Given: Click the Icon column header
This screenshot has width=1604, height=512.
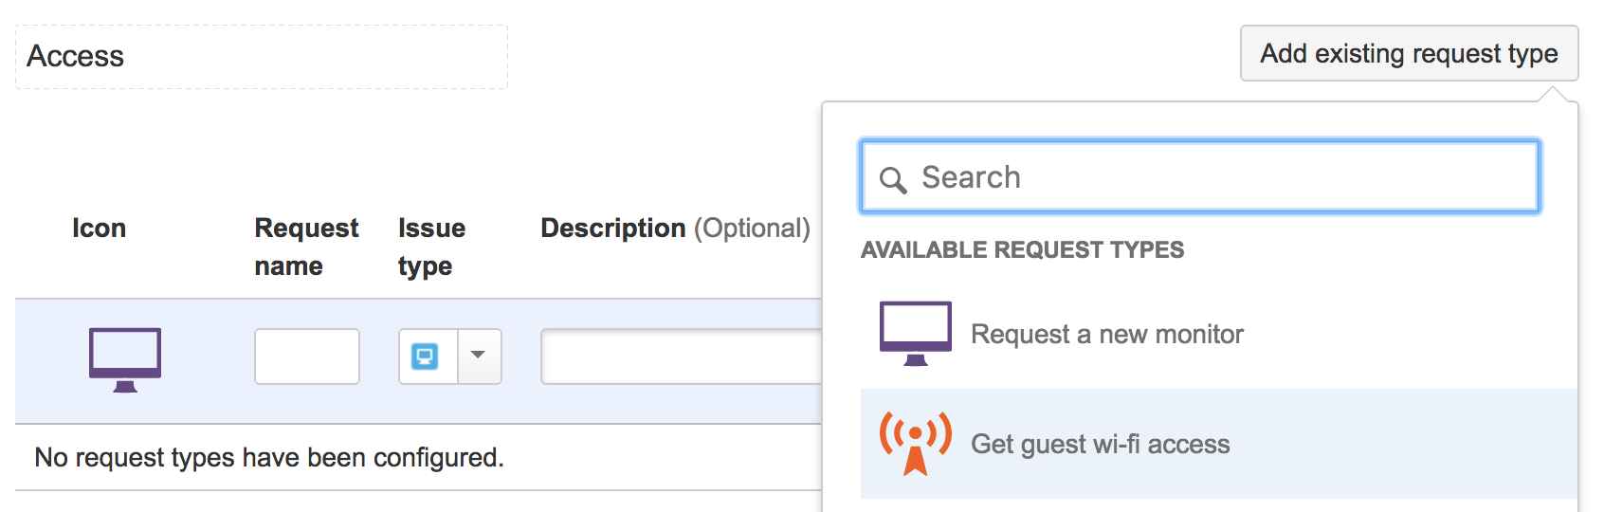Looking at the screenshot, I should (x=99, y=229).
